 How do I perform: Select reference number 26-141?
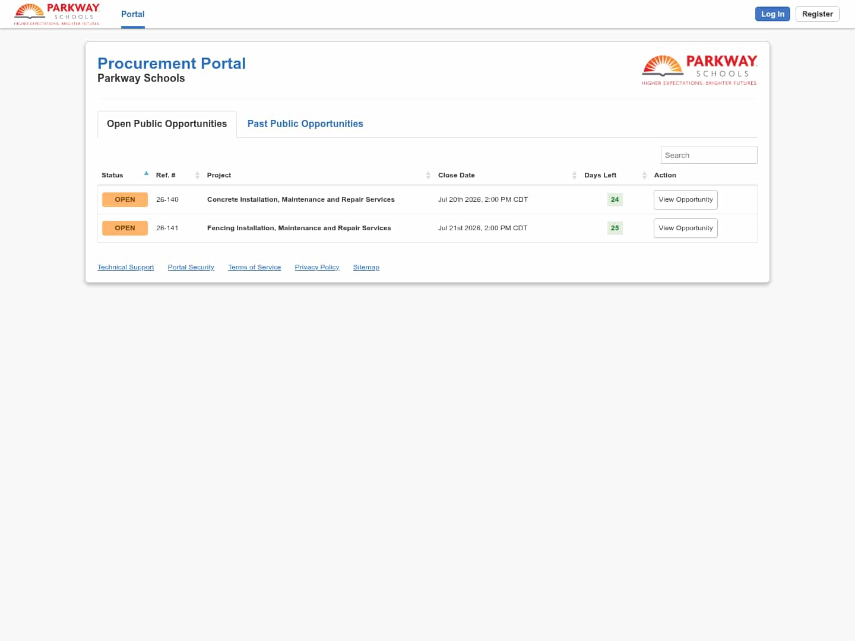167,228
